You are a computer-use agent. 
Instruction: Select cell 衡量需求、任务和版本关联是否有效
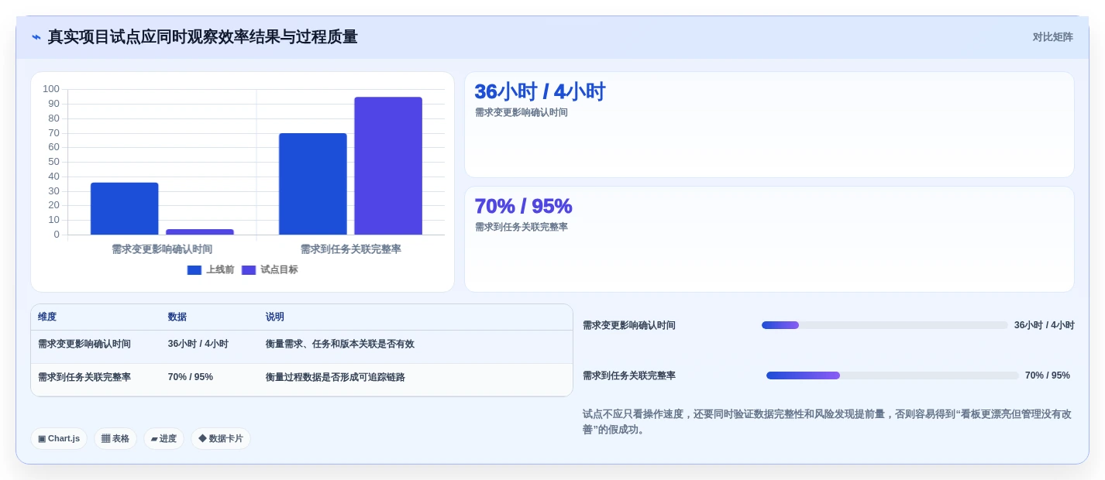340,345
